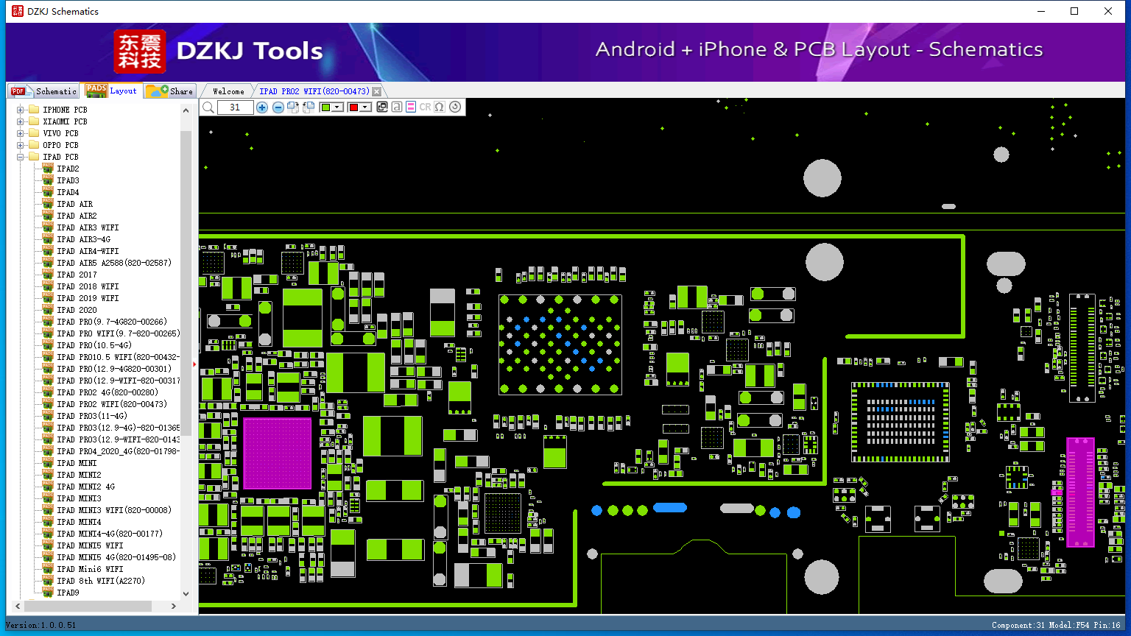Viewport: 1131px width, 636px height.
Task: Click the overlapping windows layer icon
Action: [x=382, y=107]
